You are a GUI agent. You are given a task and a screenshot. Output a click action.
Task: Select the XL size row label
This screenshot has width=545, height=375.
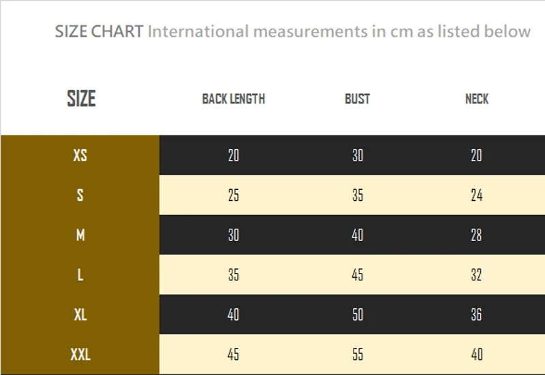(x=80, y=314)
